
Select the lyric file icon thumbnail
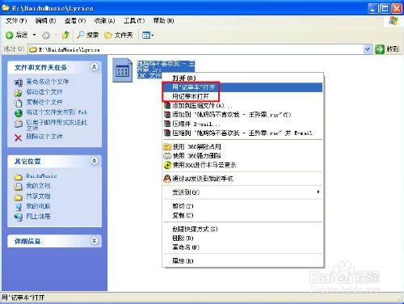[x=123, y=70]
